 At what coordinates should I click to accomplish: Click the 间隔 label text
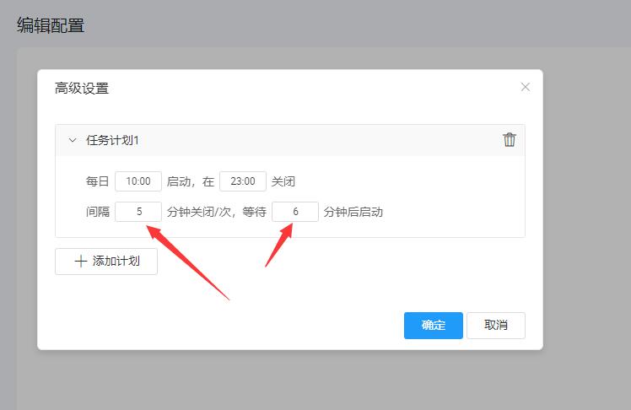point(97,212)
